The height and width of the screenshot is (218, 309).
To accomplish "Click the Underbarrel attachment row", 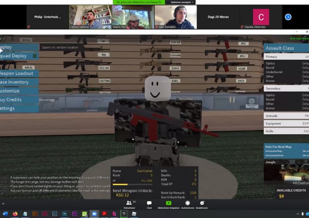I will [x=286, y=72].
